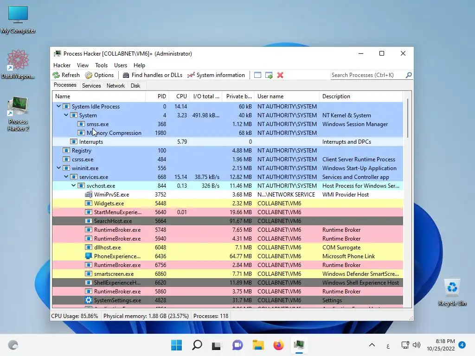Select RuntimeBroker.exe with PID 6756
The width and height of the screenshot is (475, 356).
point(227,265)
